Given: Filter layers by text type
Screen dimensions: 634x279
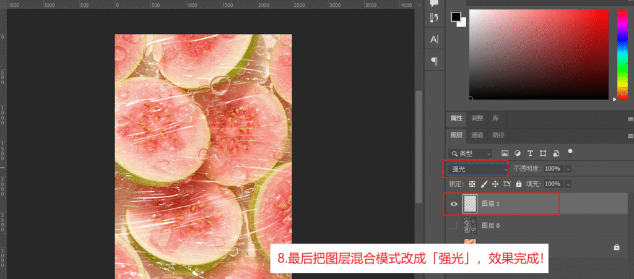Looking at the screenshot, I should tap(530, 153).
